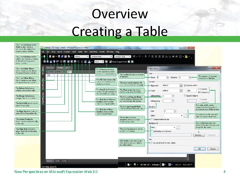Click Insert Column to the Right icon
The height and width of the screenshot is (180, 240).
tap(48, 62)
